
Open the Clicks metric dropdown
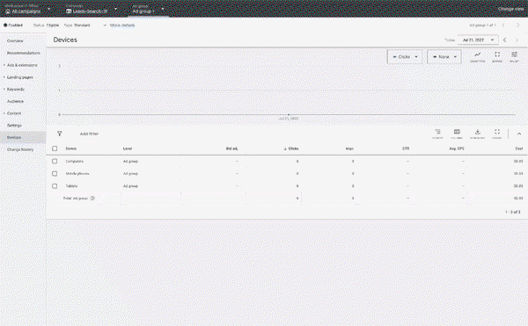click(405, 57)
